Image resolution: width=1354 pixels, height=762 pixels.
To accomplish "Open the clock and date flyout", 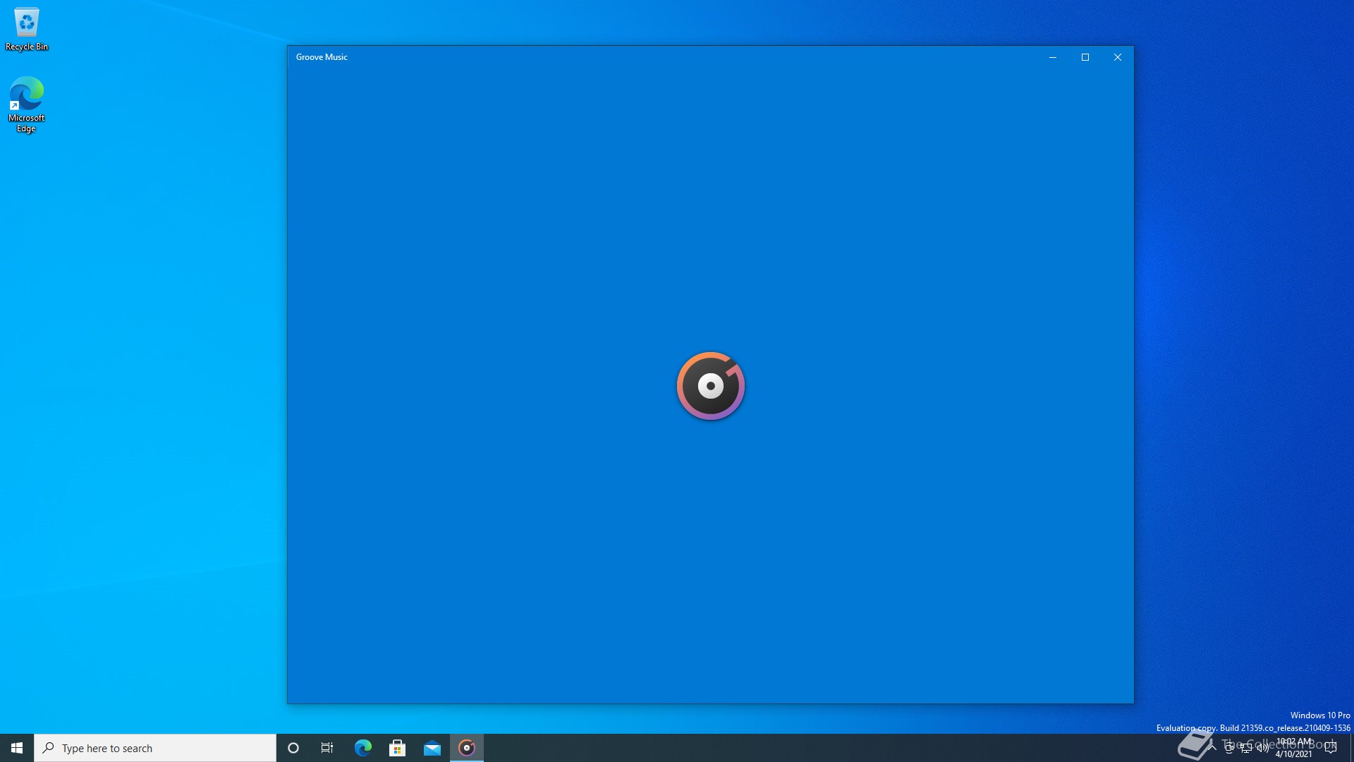I will click(1294, 748).
